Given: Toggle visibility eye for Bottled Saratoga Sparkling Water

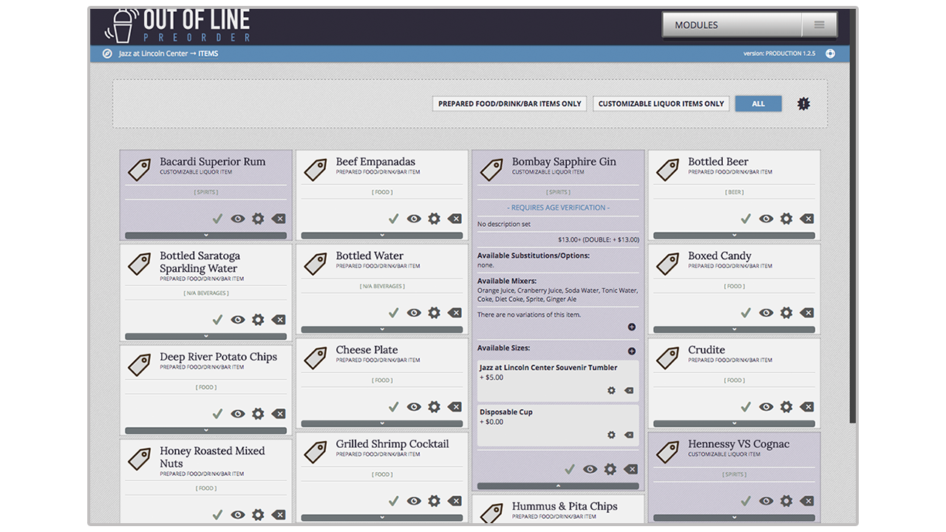Looking at the screenshot, I should click(x=238, y=320).
